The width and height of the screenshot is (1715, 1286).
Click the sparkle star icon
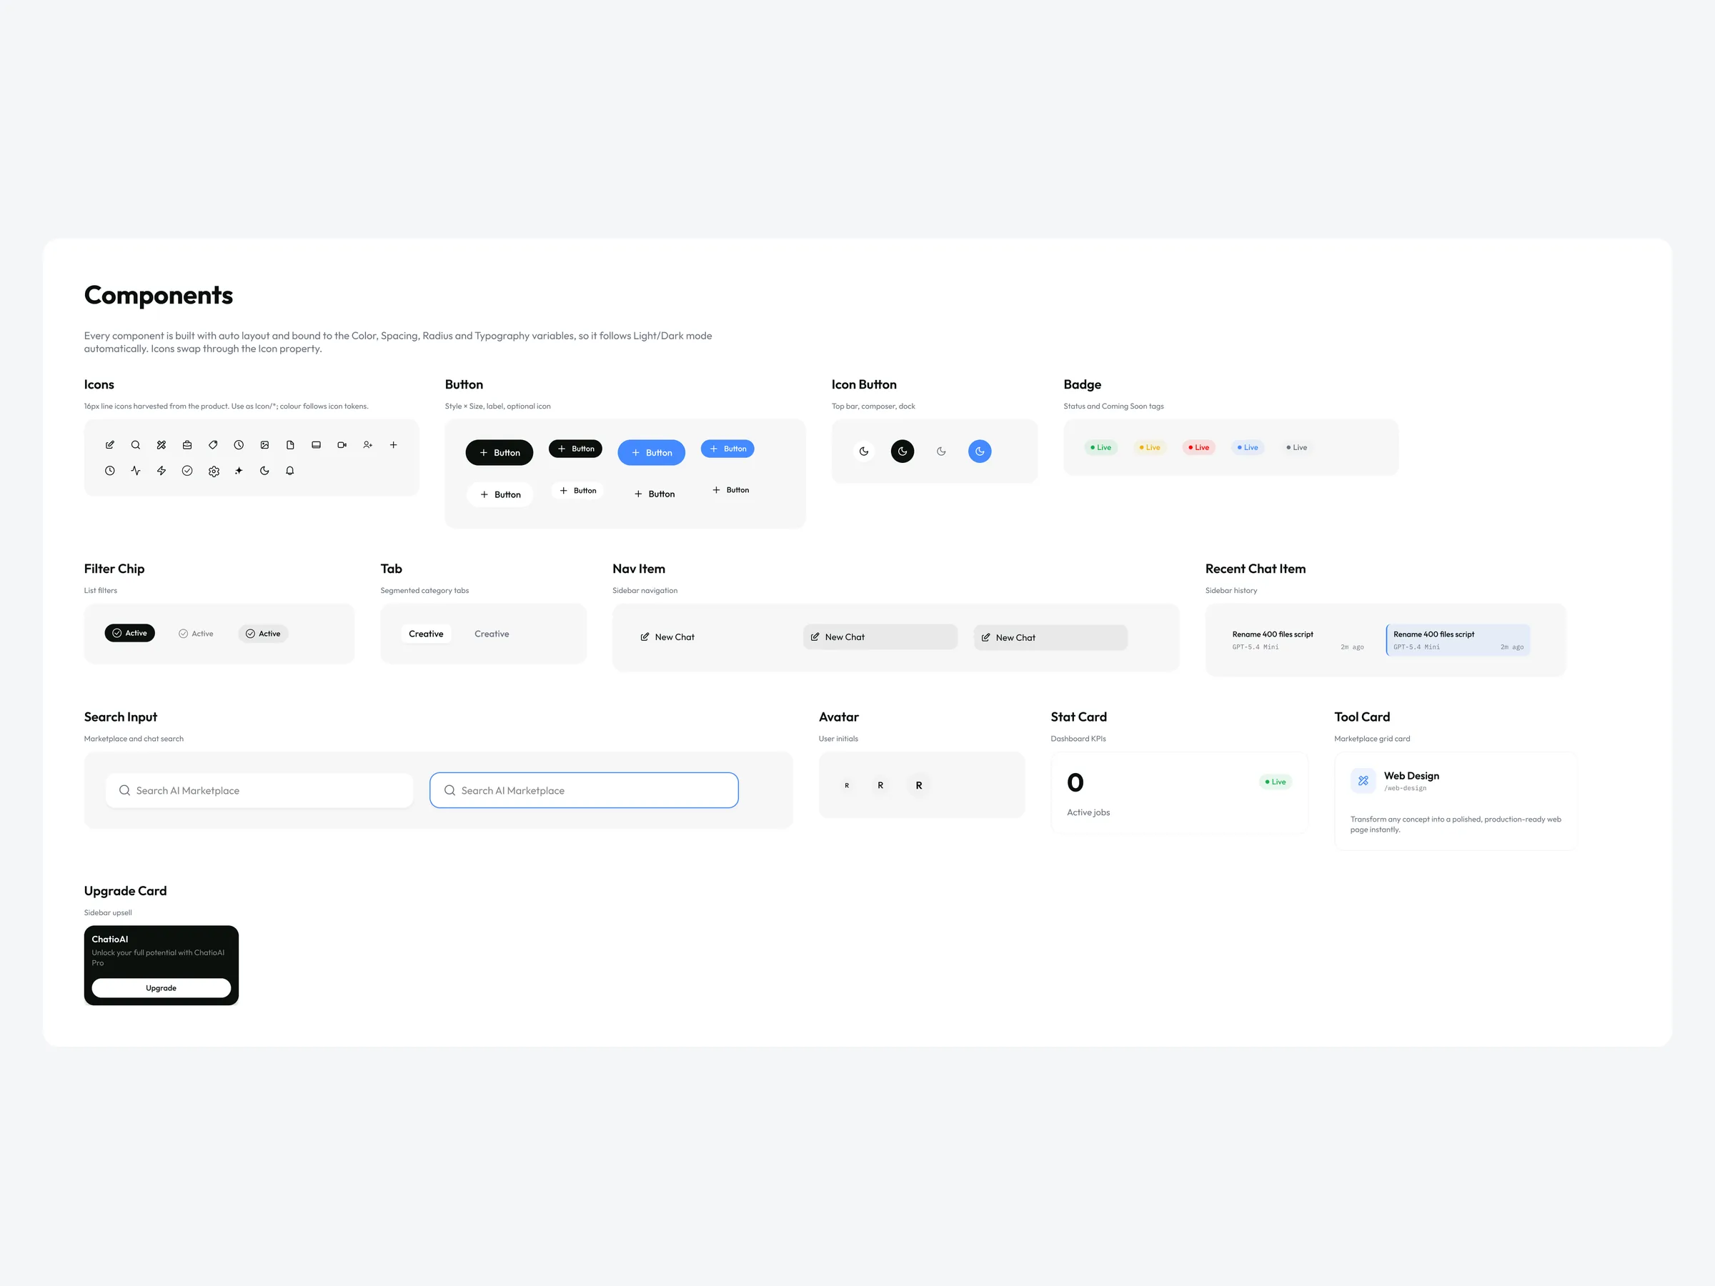[239, 471]
